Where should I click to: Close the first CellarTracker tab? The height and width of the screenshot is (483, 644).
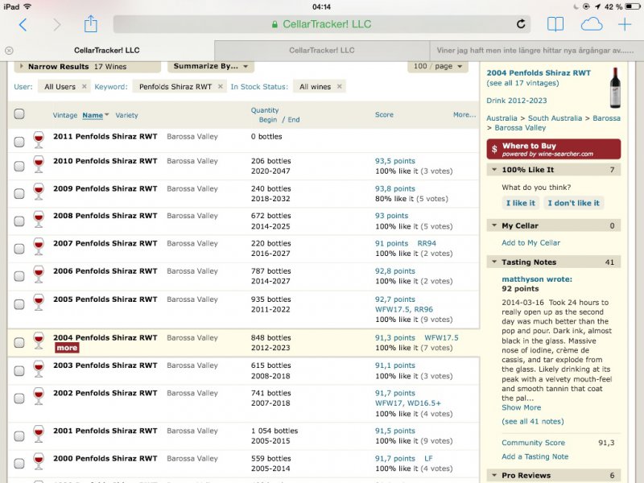9,51
